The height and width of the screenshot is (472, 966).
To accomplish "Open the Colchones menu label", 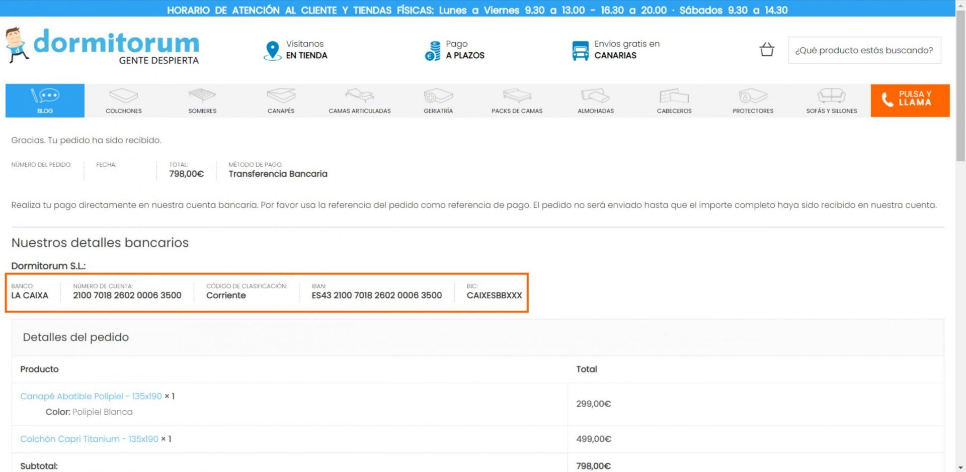I will click(124, 111).
